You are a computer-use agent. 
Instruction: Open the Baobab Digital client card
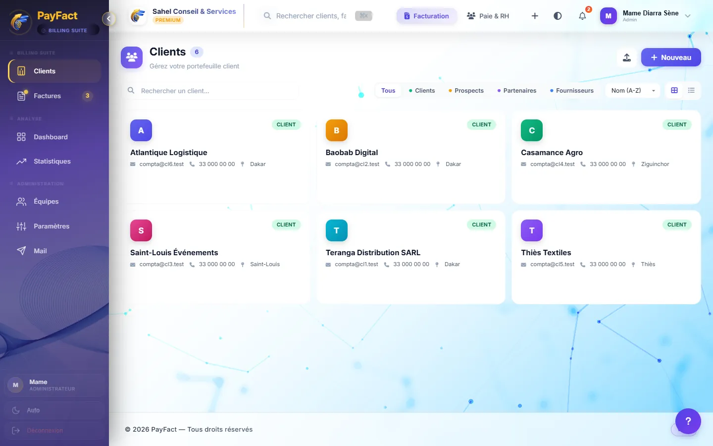pyautogui.click(x=411, y=157)
